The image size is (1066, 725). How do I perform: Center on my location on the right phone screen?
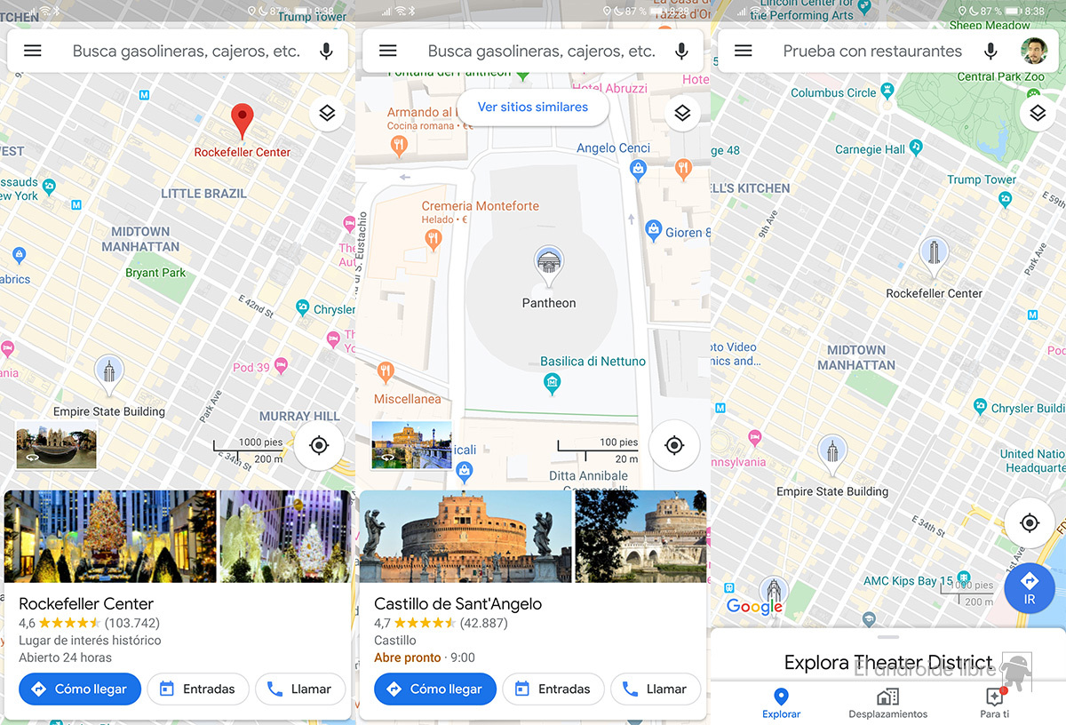[x=1030, y=523]
